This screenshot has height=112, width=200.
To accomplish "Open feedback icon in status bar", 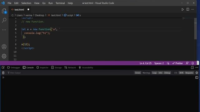I will click(x=187, y=63).
